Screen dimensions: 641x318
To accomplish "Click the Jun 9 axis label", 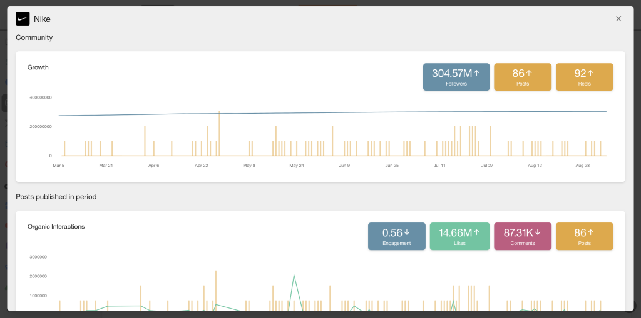I will (344, 166).
